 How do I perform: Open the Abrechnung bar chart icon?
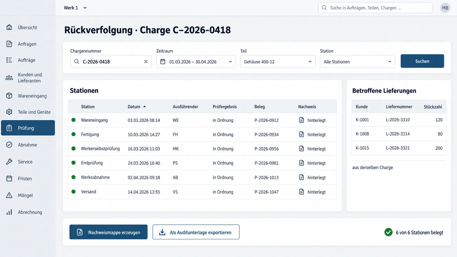tap(9, 212)
